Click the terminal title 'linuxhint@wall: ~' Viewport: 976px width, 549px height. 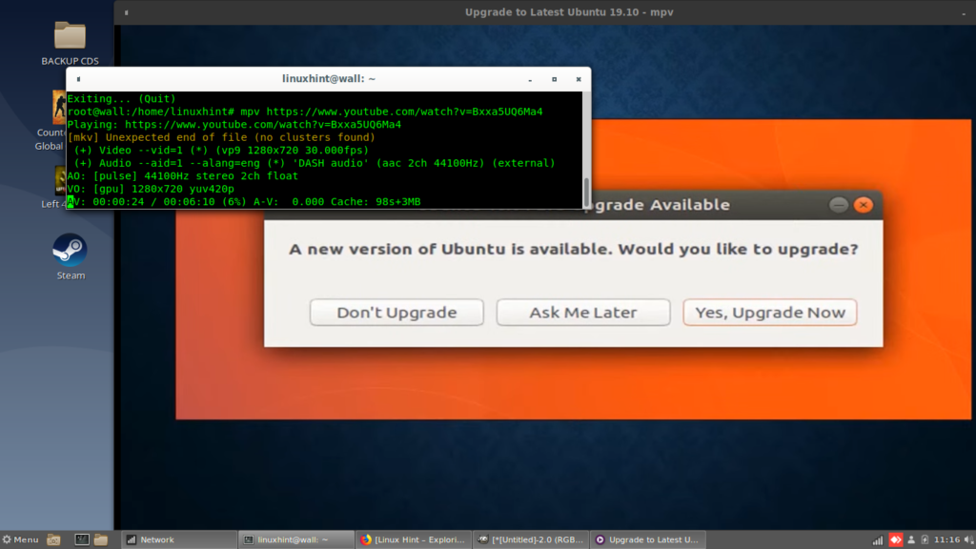tap(329, 79)
